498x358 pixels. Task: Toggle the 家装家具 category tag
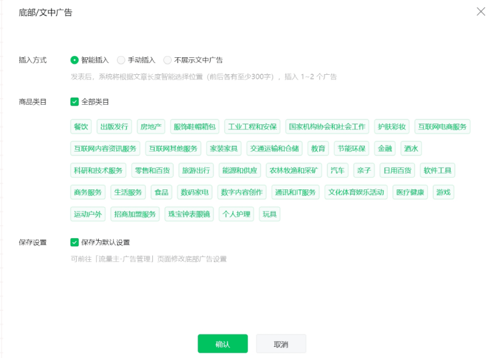[x=224, y=148]
